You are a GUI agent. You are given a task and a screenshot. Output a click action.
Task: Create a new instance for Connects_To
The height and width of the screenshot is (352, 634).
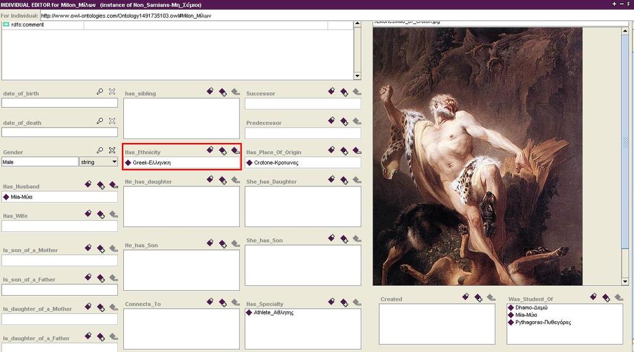(x=210, y=301)
